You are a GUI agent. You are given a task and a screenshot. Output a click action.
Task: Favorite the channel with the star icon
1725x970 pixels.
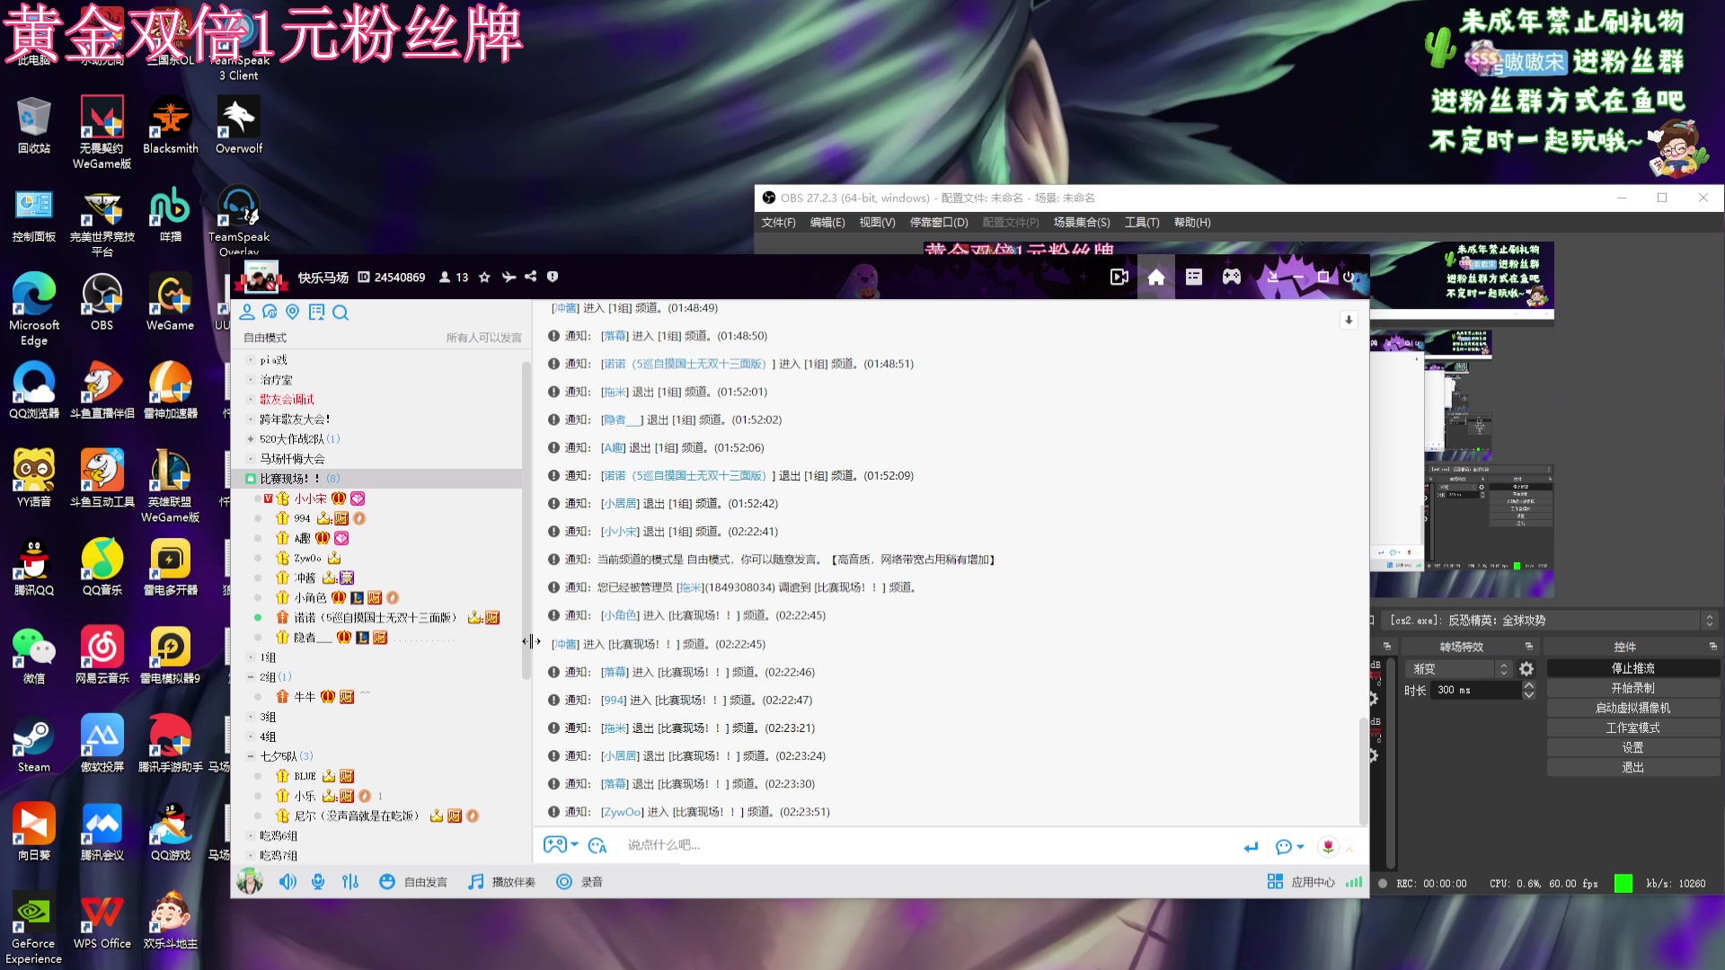(x=483, y=277)
